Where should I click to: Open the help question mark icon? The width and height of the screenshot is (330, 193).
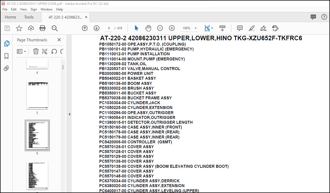click(x=324, y=17)
